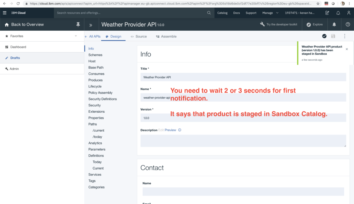Click the Description text area
Image resolution: width=354 pixels, height=204 pixels.
pos(243,141)
